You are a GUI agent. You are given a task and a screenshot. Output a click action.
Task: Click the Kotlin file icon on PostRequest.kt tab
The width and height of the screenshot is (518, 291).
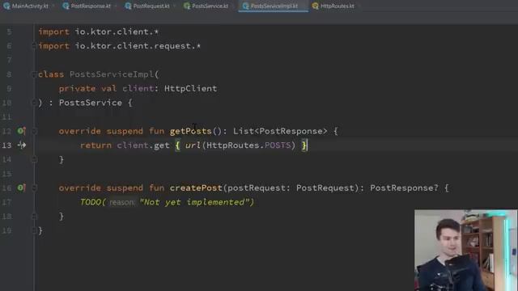click(x=128, y=6)
